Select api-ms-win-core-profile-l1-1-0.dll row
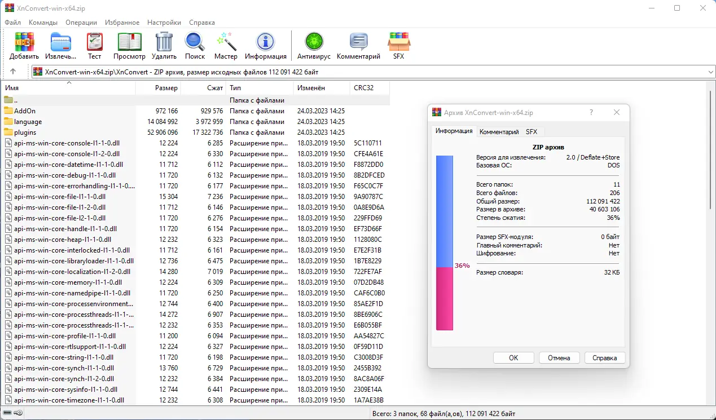Screen dimensions: 716x420 (195, 336)
